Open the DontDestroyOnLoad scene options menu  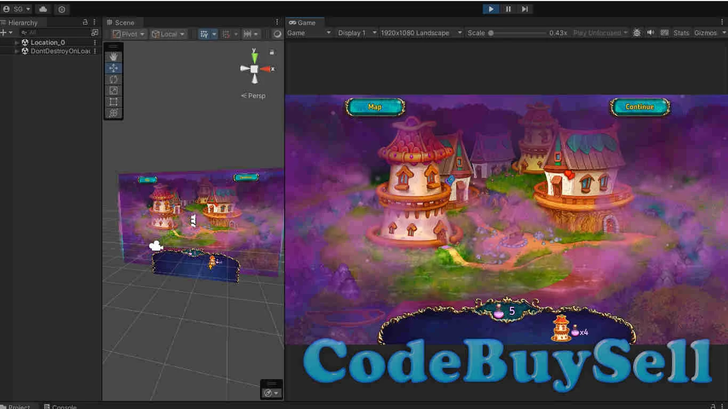(x=95, y=51)
